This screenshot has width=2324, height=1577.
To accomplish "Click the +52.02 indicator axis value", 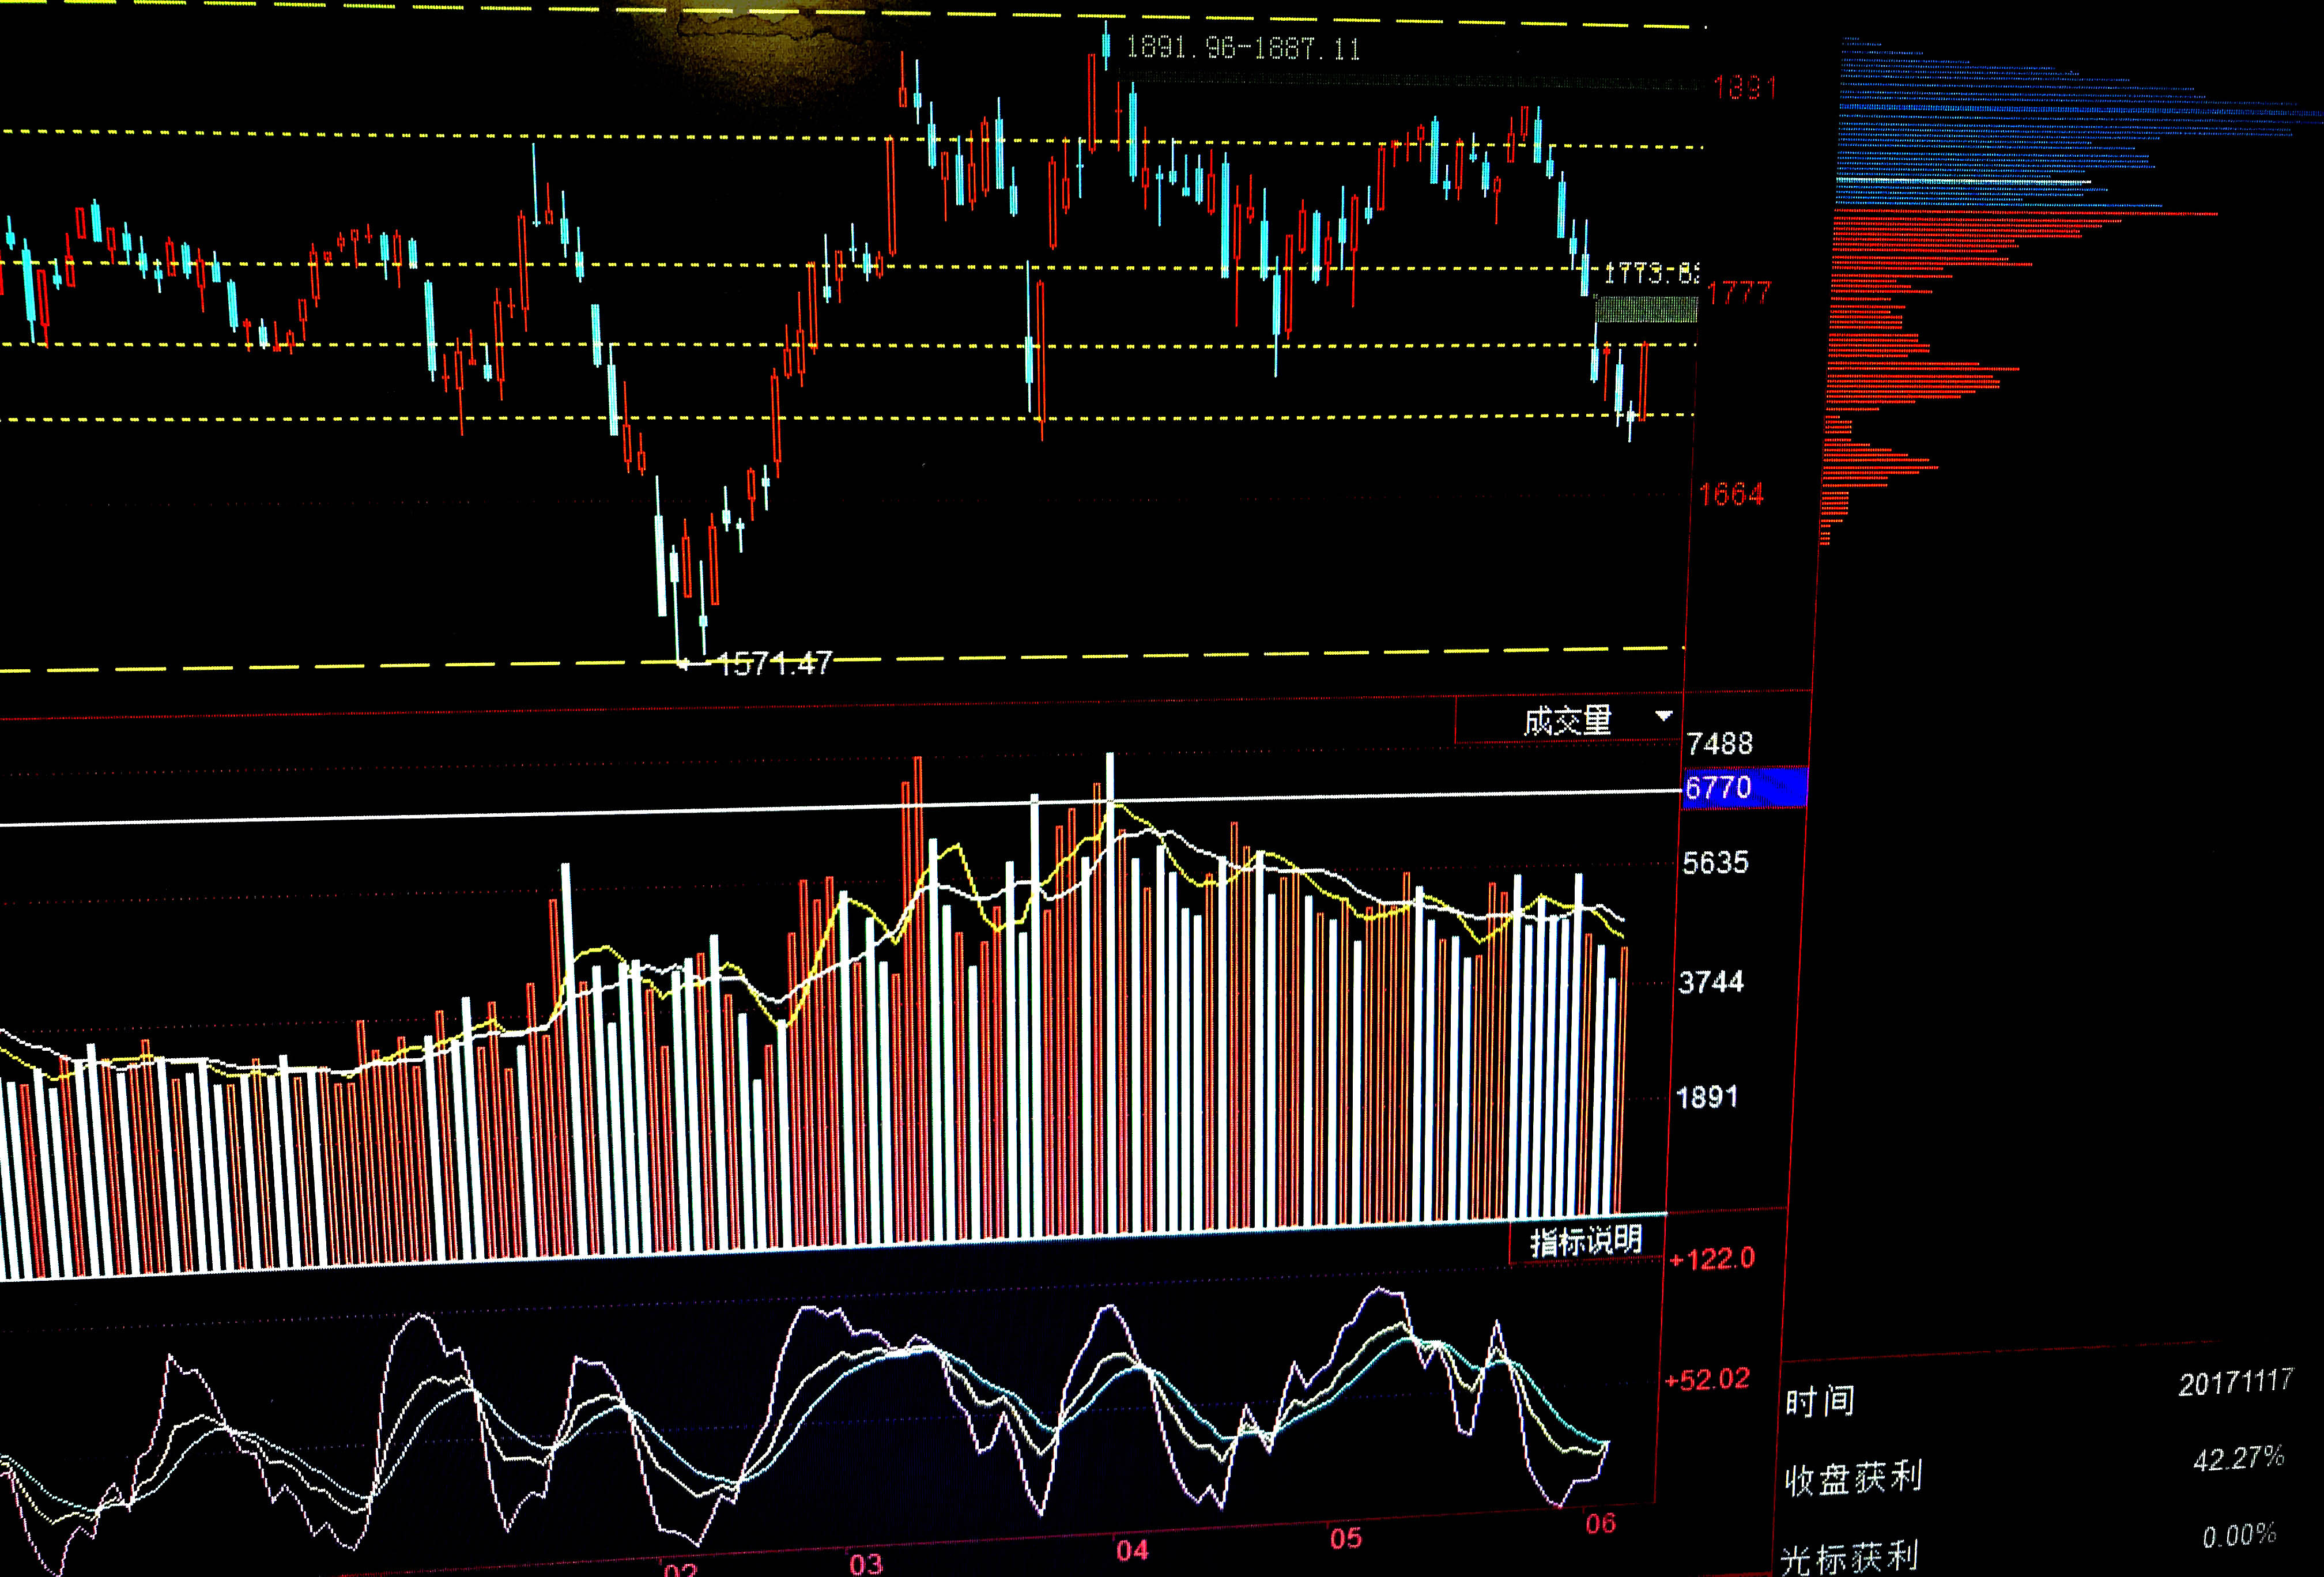I will pyautogui.click(x=1707, y=1380).
